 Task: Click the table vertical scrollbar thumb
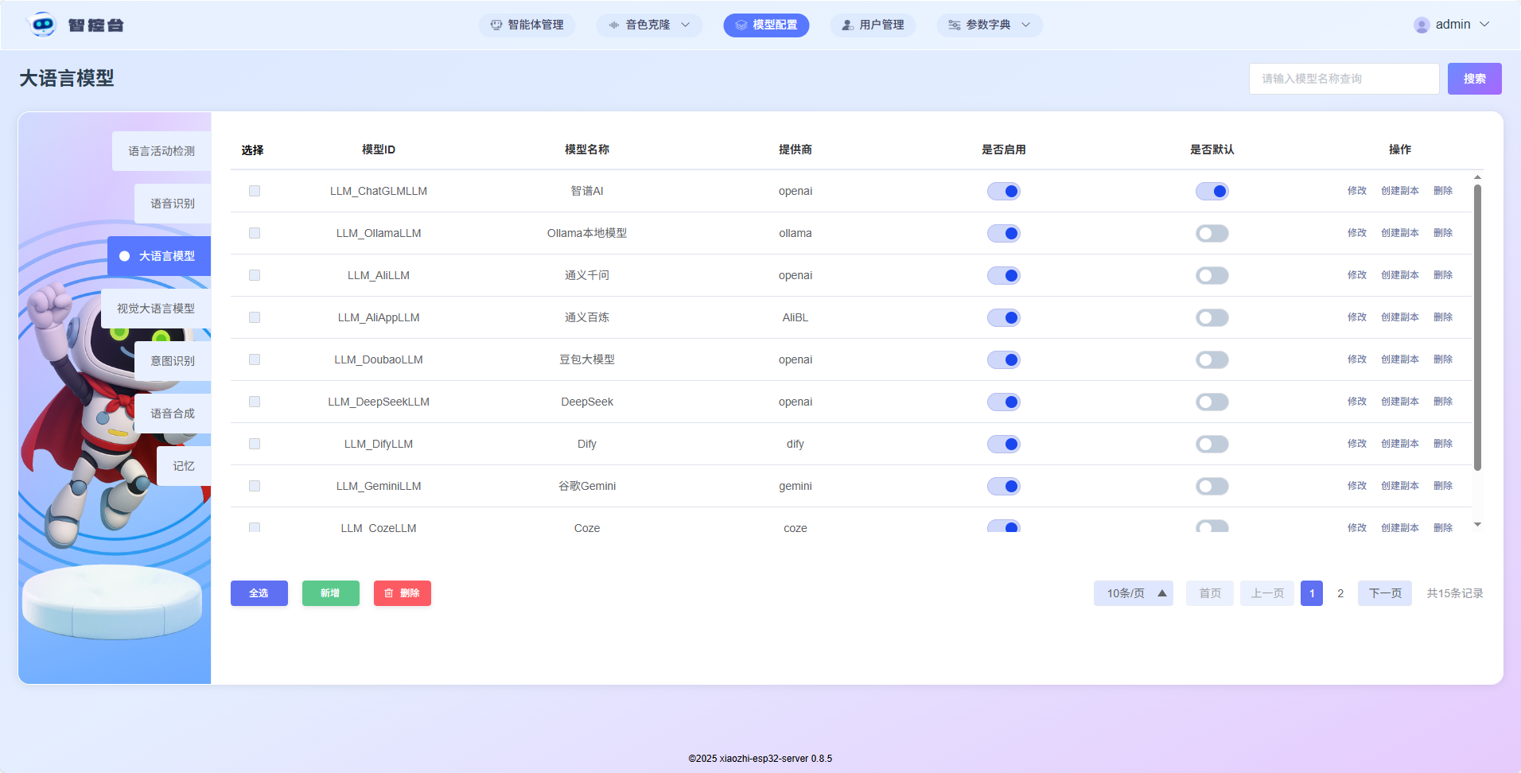click(1477, 326)
